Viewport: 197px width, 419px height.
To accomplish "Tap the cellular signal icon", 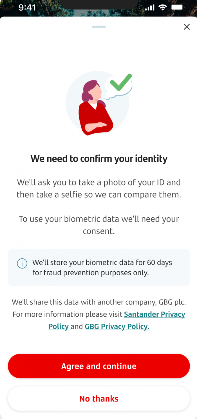I will [149, 8].
